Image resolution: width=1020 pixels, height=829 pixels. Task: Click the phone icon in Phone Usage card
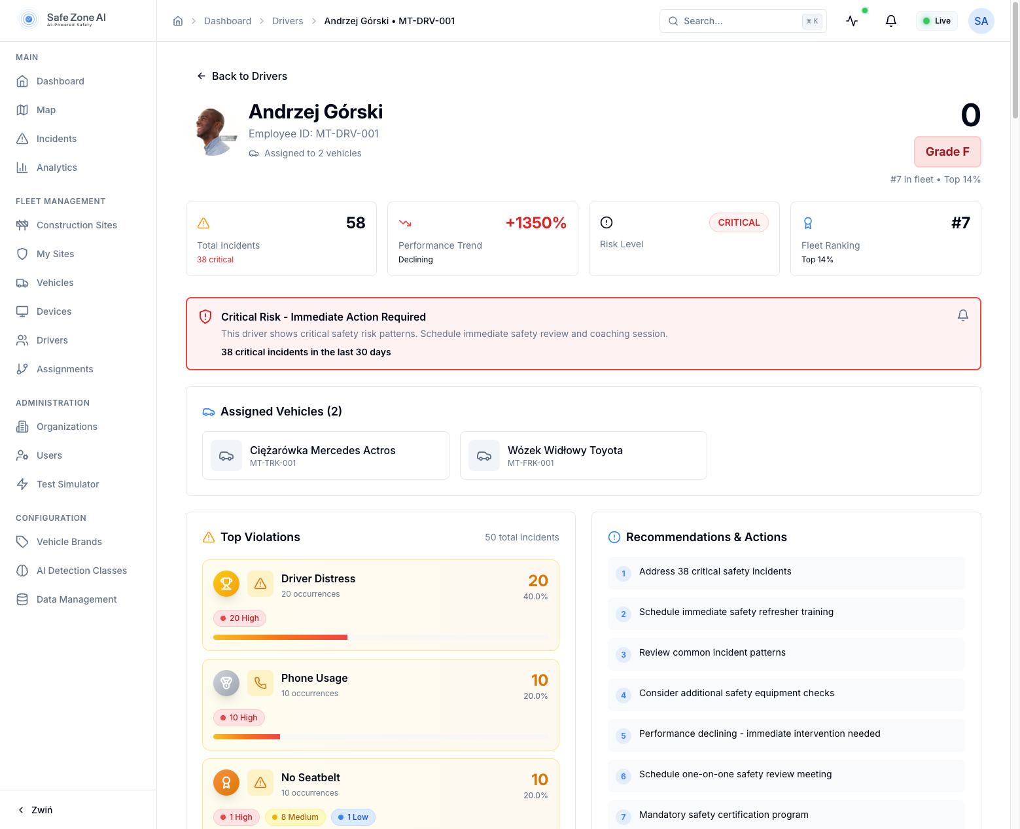260,683
